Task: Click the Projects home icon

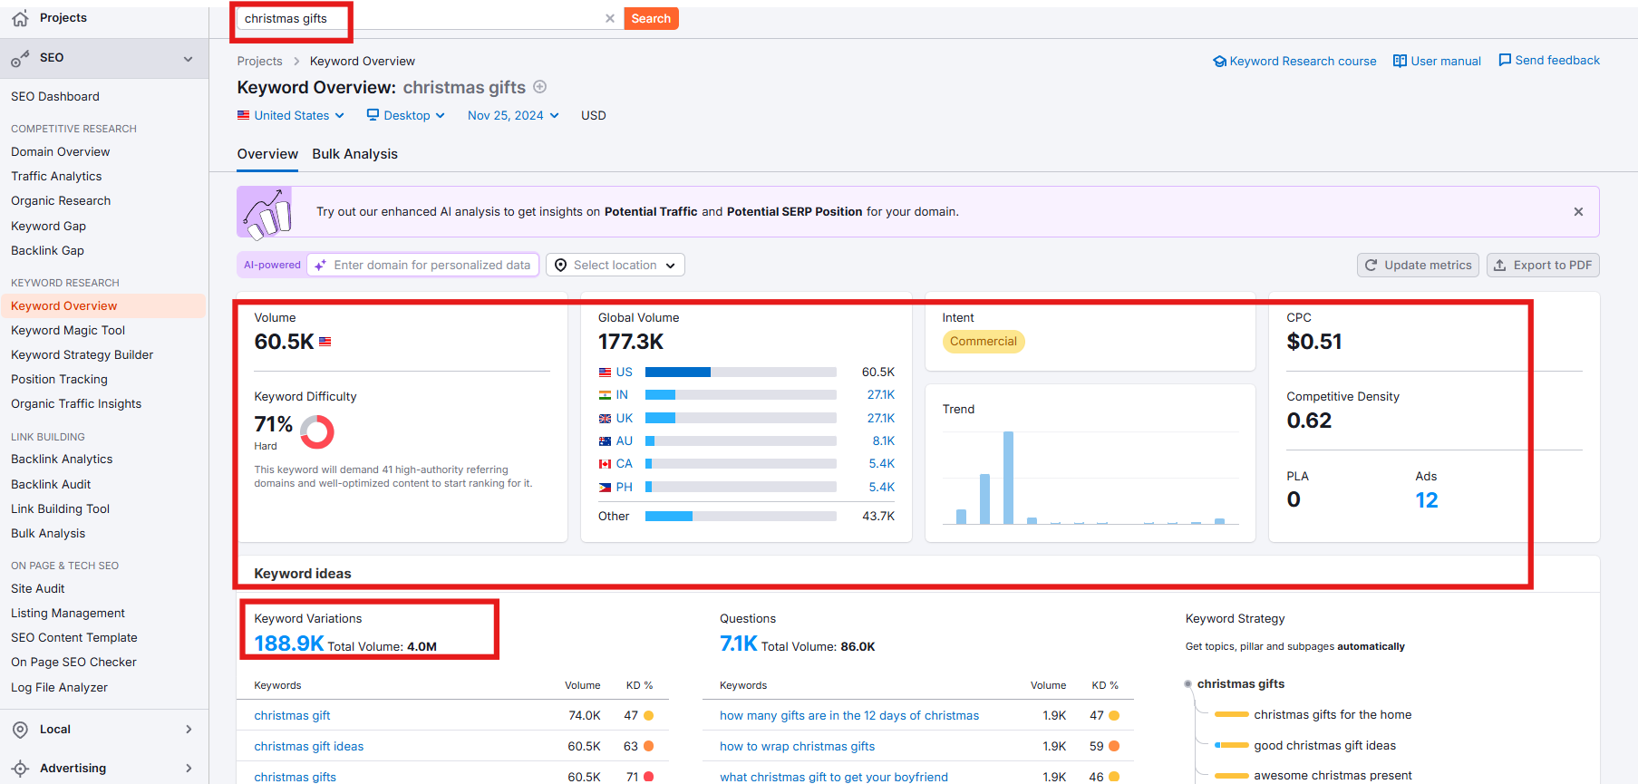Action: (20, 18)
